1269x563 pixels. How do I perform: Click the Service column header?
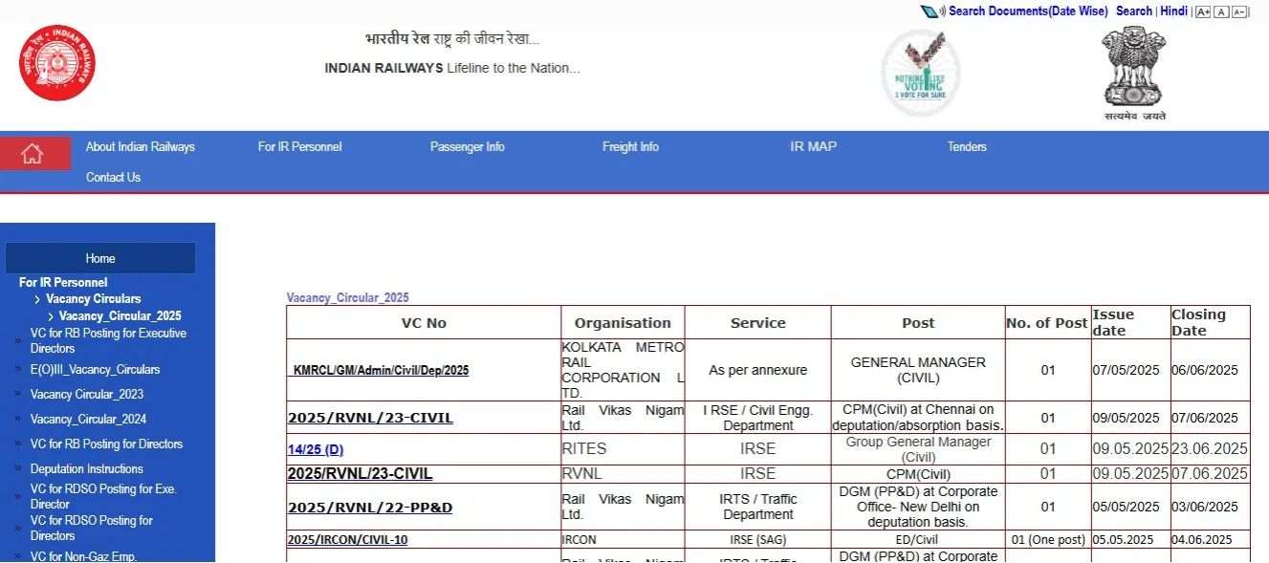757,323
